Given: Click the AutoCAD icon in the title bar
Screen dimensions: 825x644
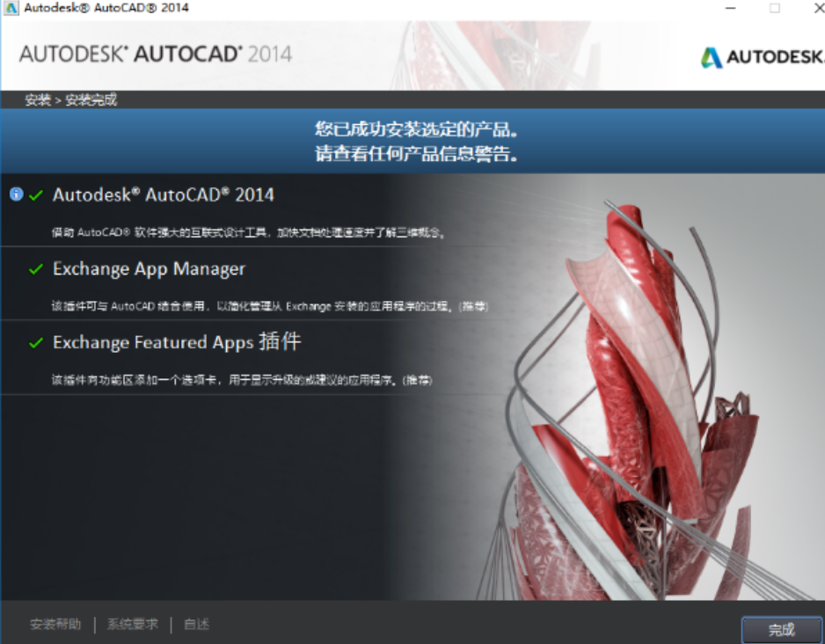Looking at the screenshot, I should [x=11, y=8].
